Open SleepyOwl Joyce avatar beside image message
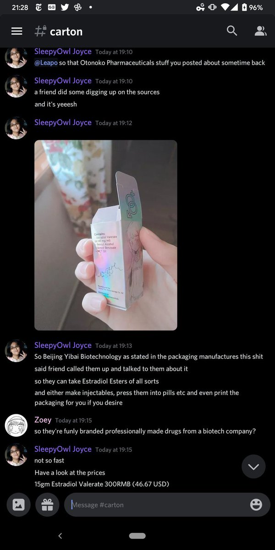 [x=16, y=128]
